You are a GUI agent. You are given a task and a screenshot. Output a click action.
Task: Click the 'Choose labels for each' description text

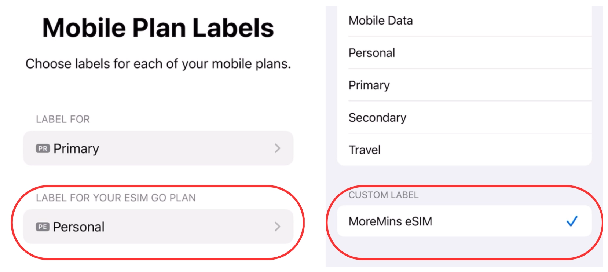(158, 64)
